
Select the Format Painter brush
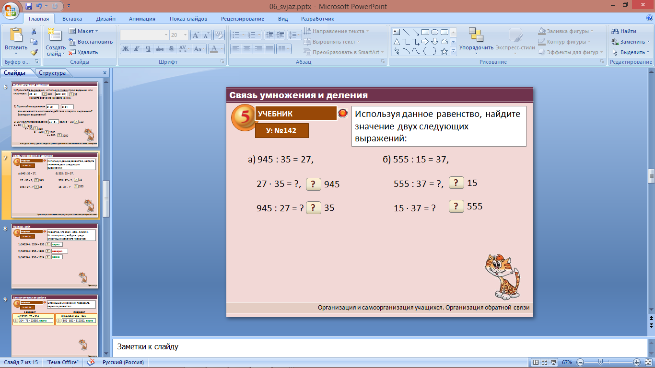pyautogui.click(x=34, y=52)
